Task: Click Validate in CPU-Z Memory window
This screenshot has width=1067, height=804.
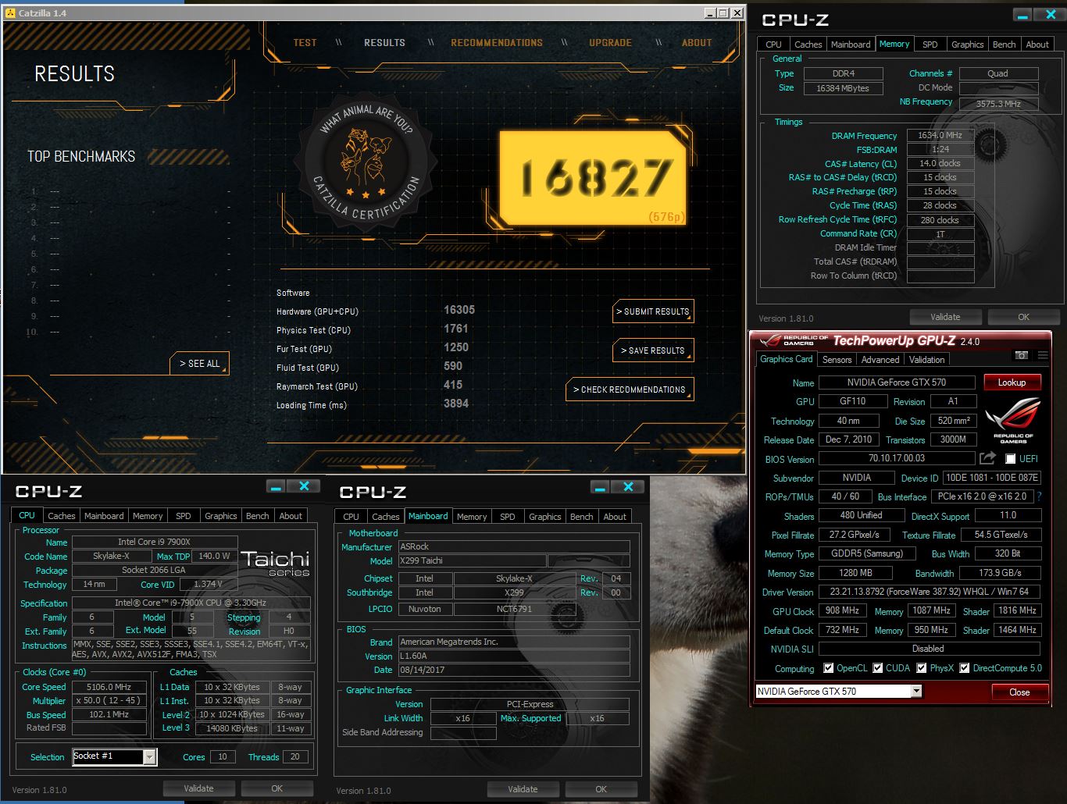Action: [x=945, y=317]
